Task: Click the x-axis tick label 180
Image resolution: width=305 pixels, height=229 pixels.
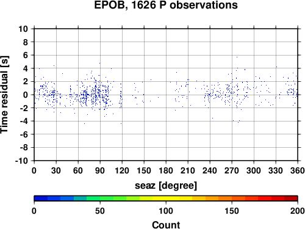Action: pyautogui.click(x=166, y=170)
